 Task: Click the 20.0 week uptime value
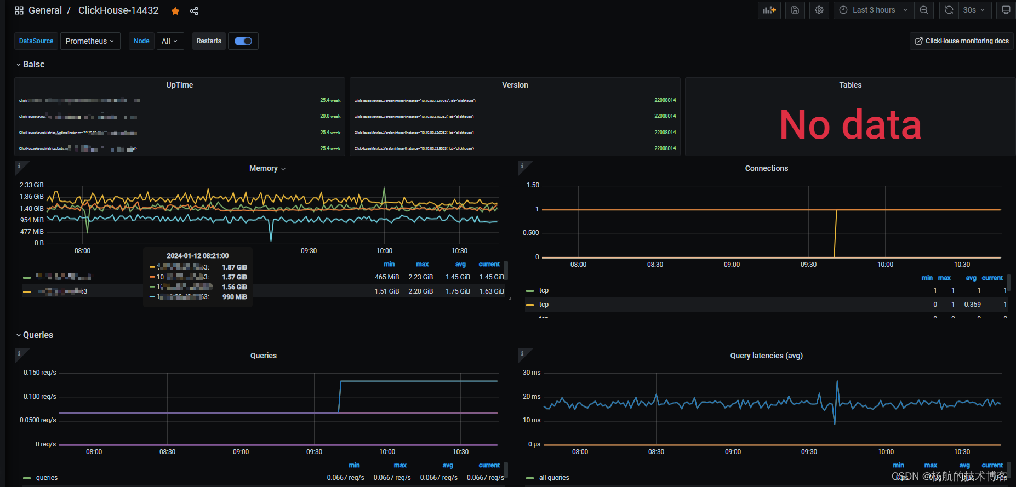[x=330, y=116]
